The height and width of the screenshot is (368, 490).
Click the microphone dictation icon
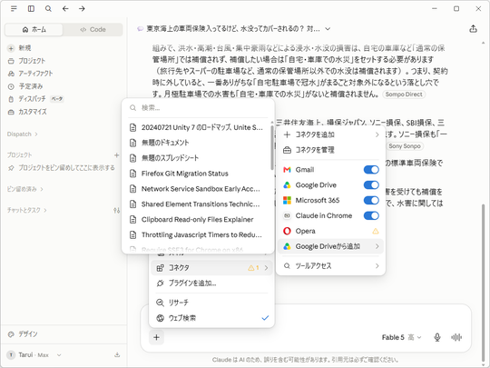(x=437, y=337)
